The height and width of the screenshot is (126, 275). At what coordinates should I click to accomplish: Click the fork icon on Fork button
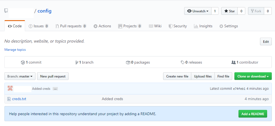[252, 11]
